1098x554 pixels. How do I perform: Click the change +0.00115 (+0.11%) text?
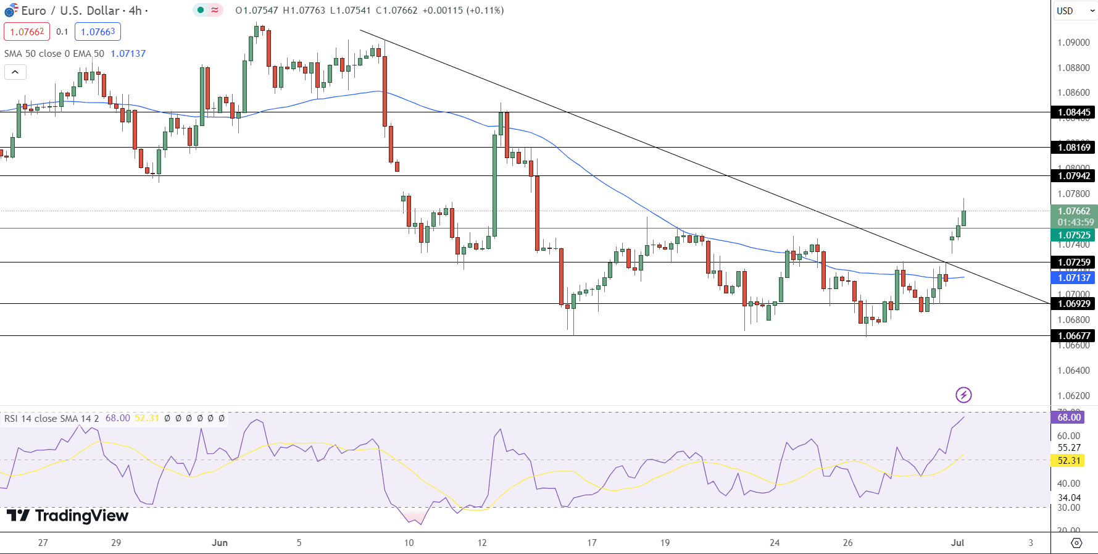pyautogui.click(x=463, y=10)
